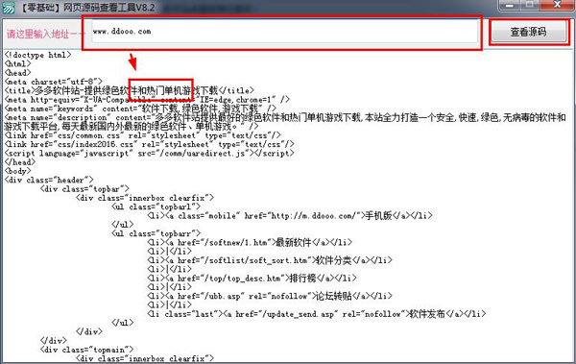Viewport: 576px width, 364px height.
Task: Click the app icon in the title bar
Action: pos(8,8)
